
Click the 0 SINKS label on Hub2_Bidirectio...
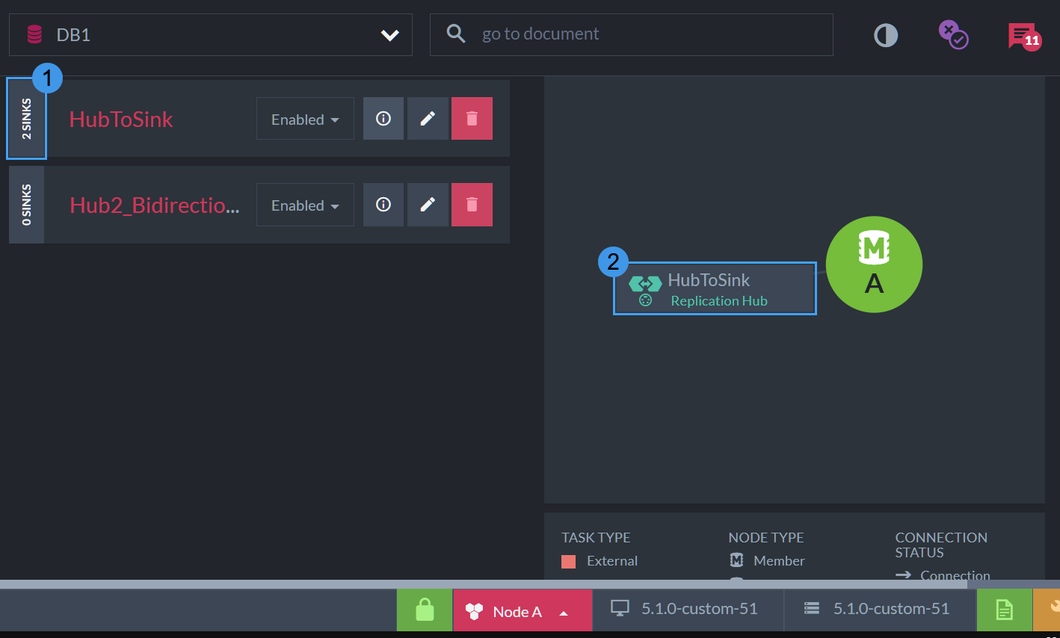pyautogui.click(x=26, y=205)
